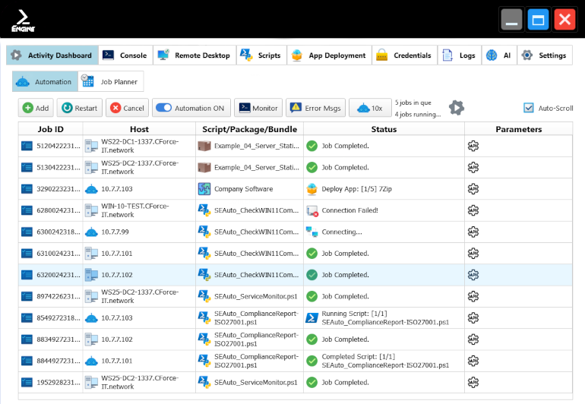
Task: Sort by the Status column header
Action: tap(384, 129)
